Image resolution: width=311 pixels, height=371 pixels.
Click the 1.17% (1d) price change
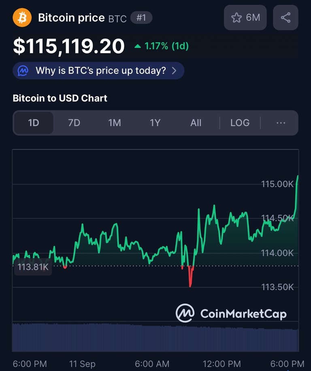click(x=166, y=46)
